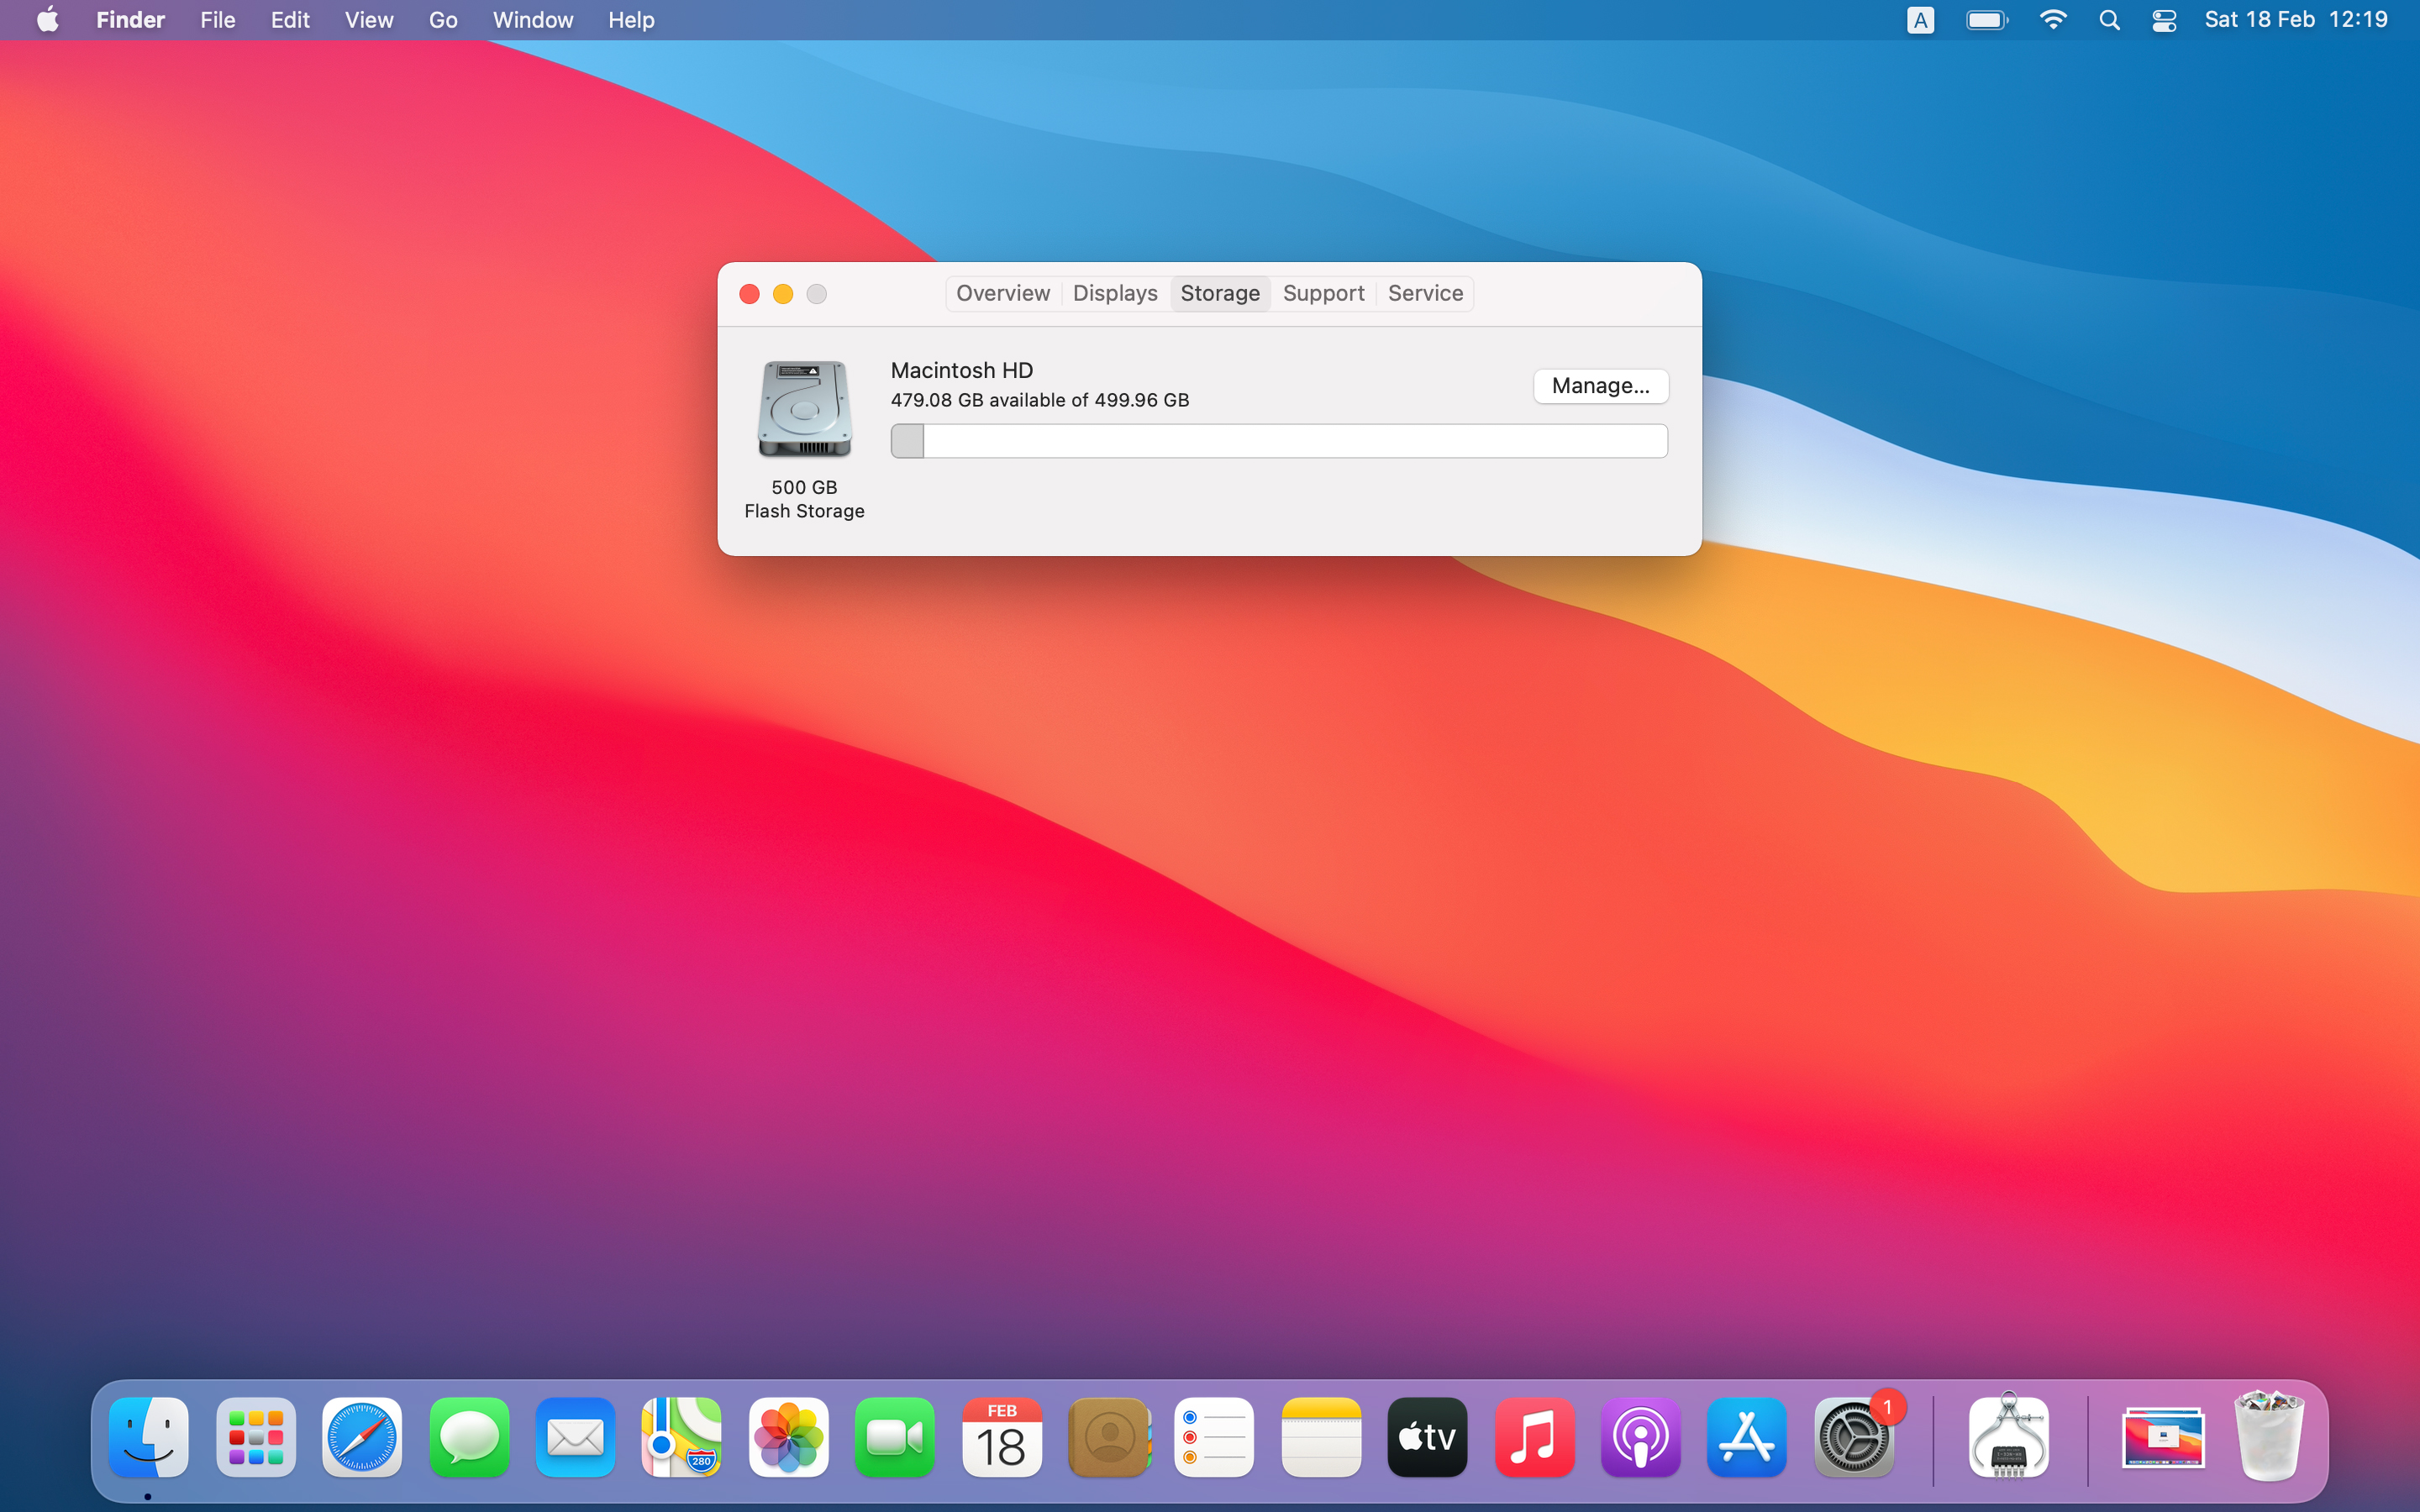Open Safari from the Dock
2420x1512 pixels.
click(362, 1438)
